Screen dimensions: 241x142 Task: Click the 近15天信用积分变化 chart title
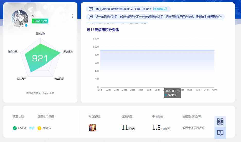103,30
